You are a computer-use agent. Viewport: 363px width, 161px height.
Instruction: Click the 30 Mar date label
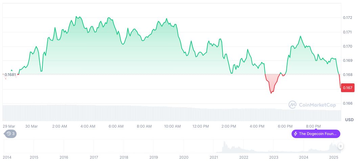[31, 126]
